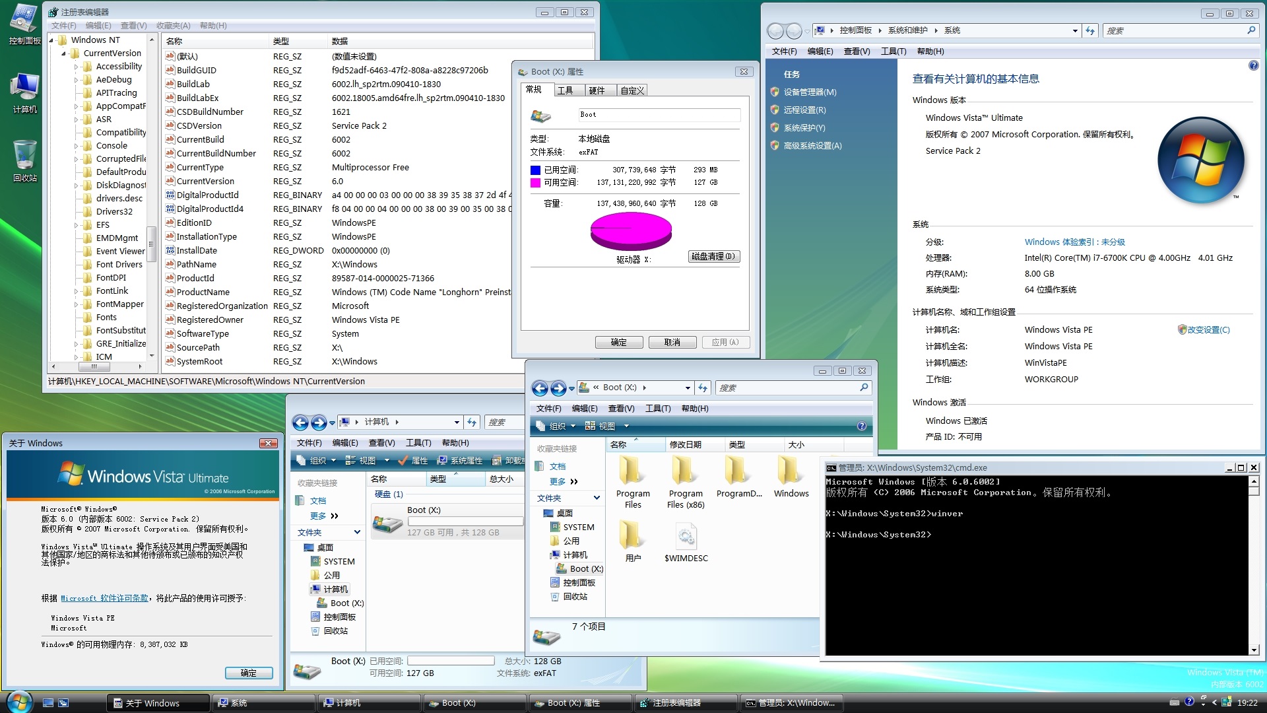Screen dimensions: 1267x713
Task: Click search magnifier in Boot explorer
Action: click(864, 388)
